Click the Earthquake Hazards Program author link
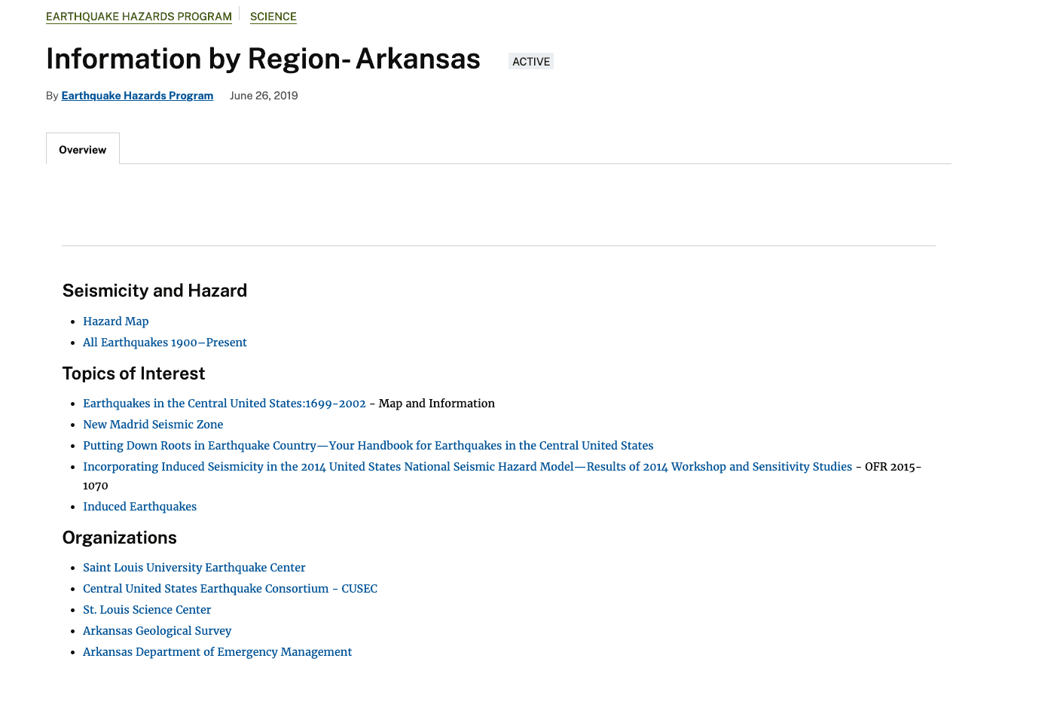1063x701 pixels. 137,96
